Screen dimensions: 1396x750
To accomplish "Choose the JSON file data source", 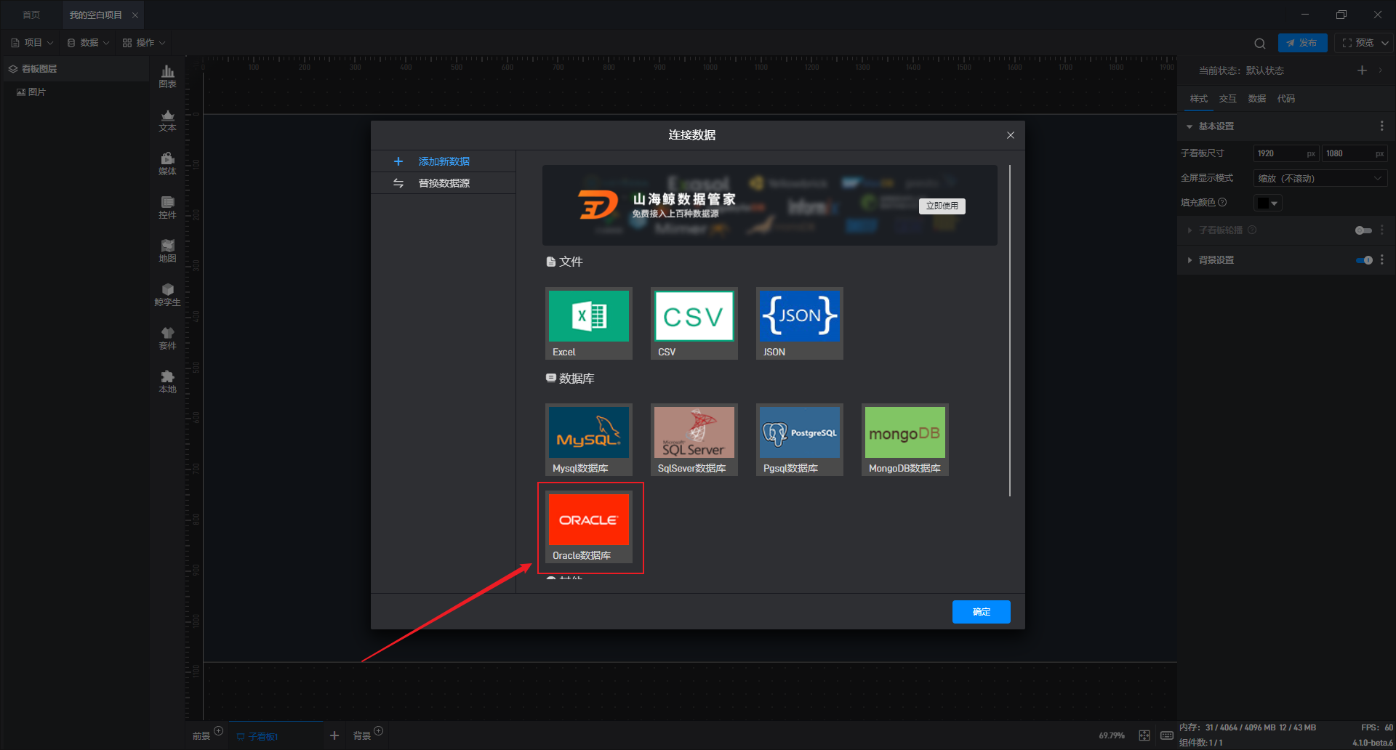I will pos(800,323).
